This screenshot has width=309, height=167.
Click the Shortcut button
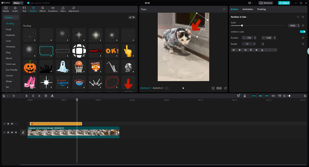pos(267,3)
